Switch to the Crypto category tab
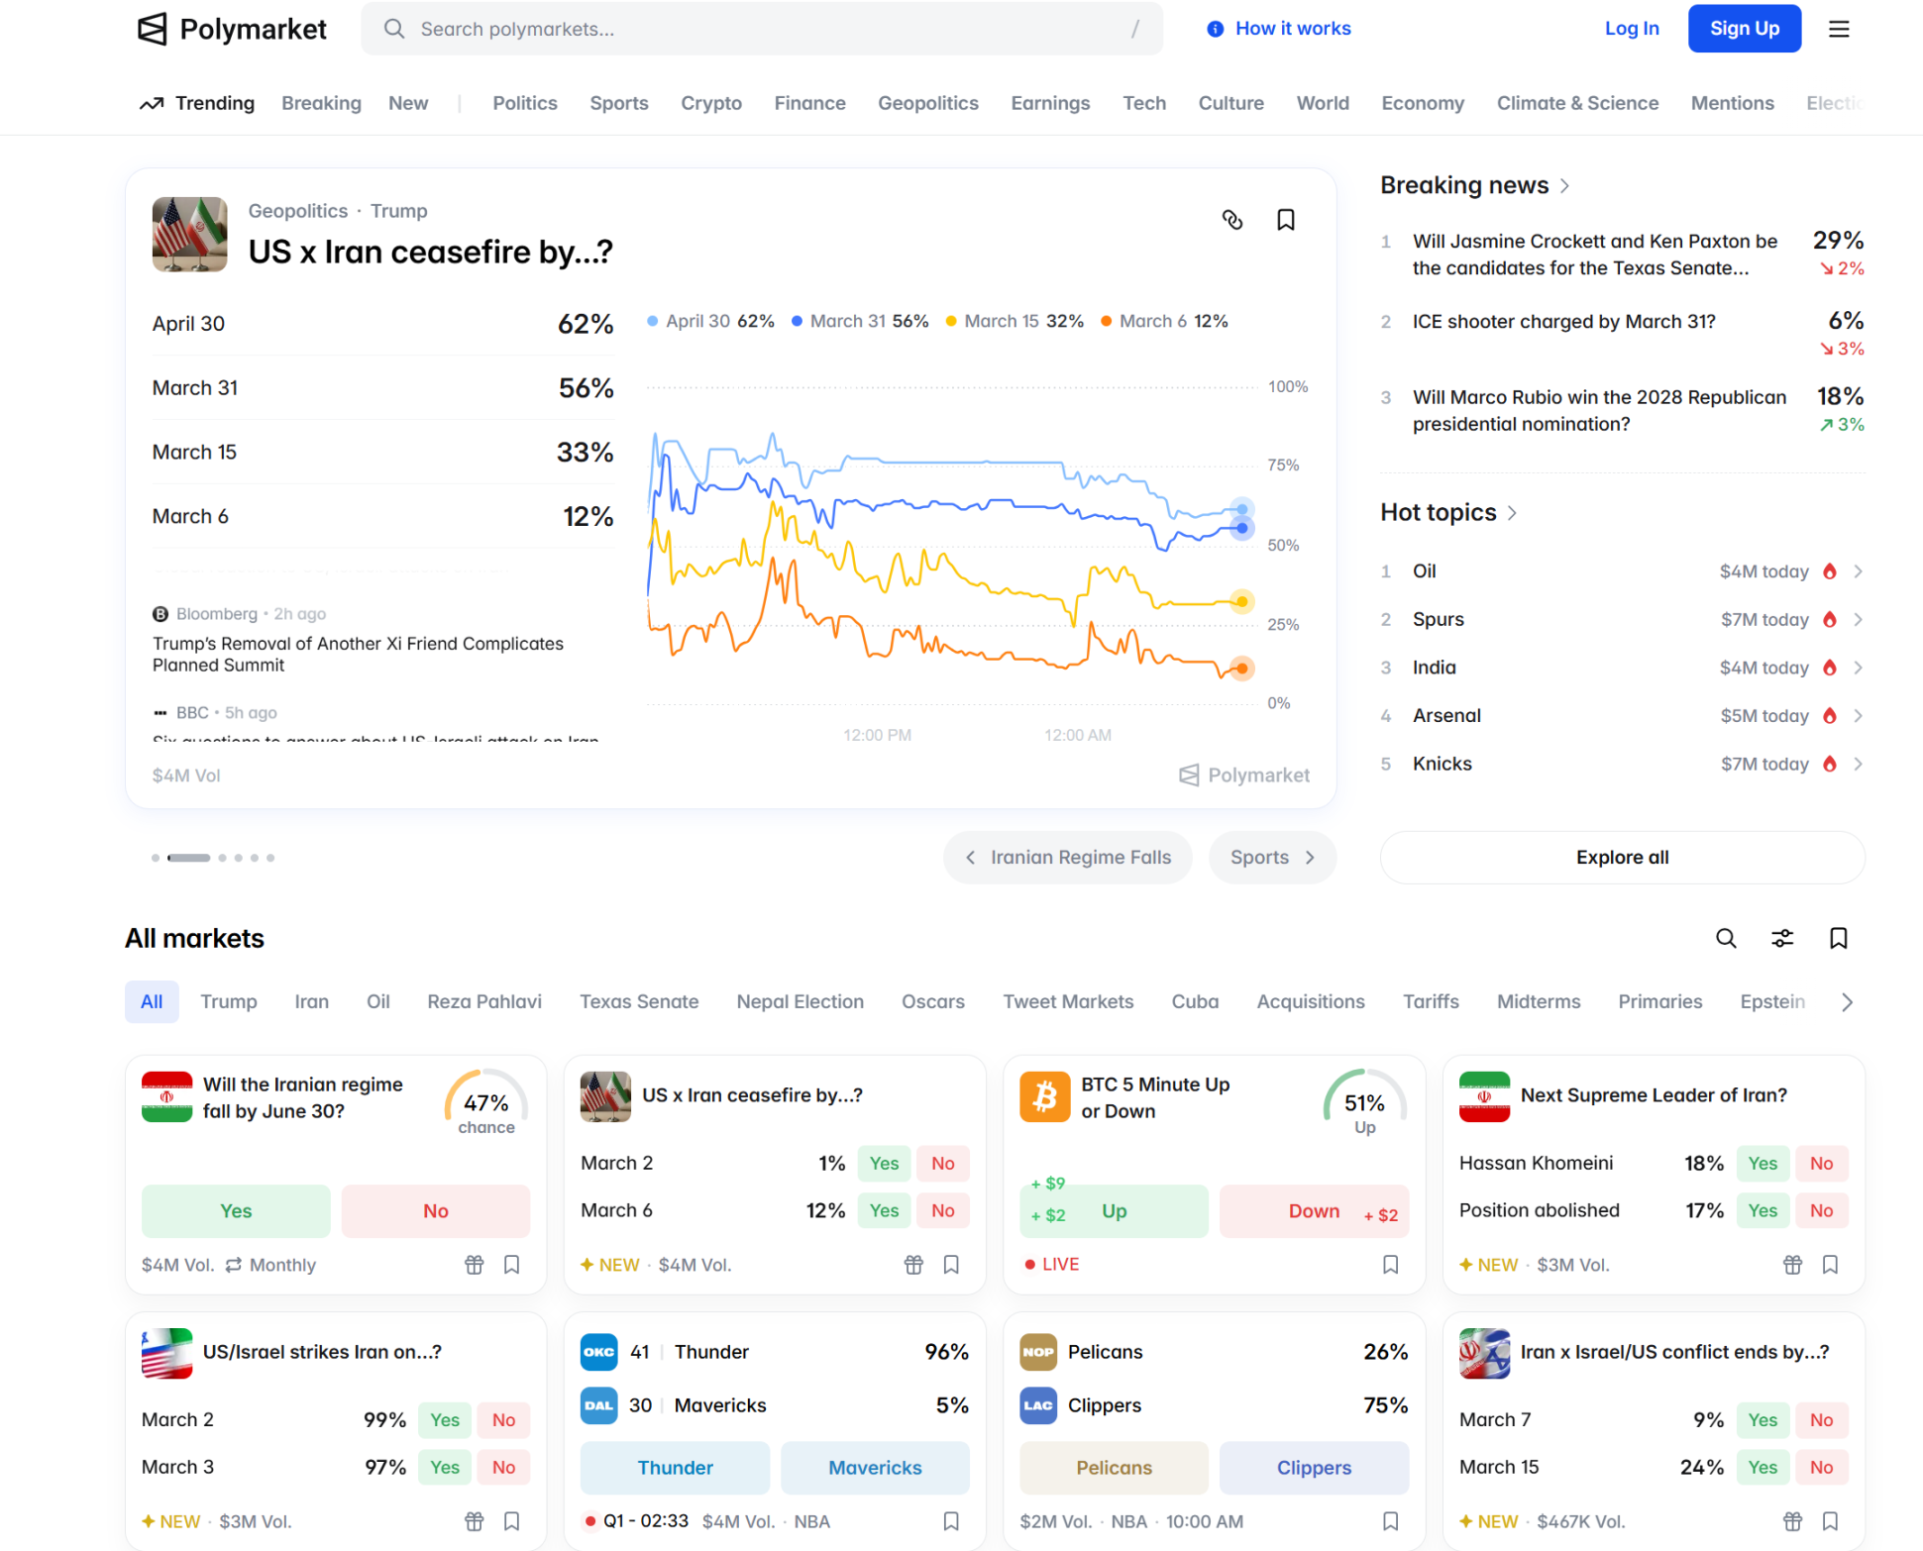 pos(710,103)
